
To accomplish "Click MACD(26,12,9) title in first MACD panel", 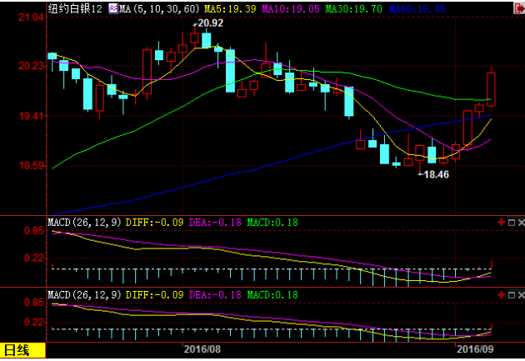I will (x=84, y=223).
